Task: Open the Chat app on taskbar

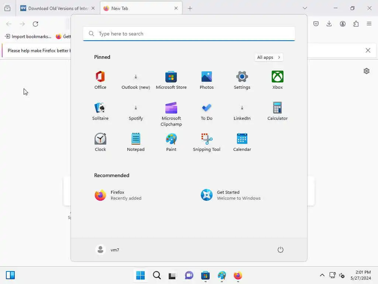Action: (x=189, y=275)
